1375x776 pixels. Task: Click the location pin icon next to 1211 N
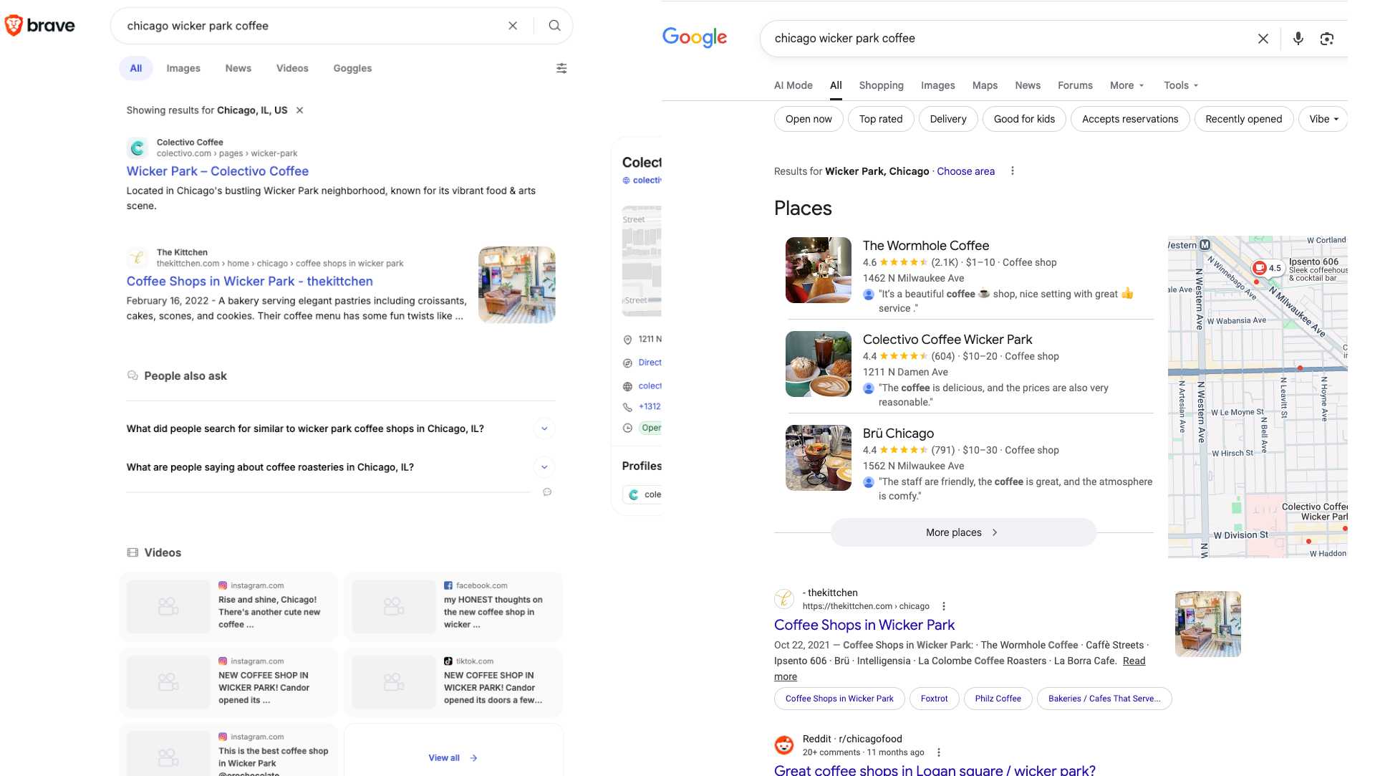pos(627,340)
